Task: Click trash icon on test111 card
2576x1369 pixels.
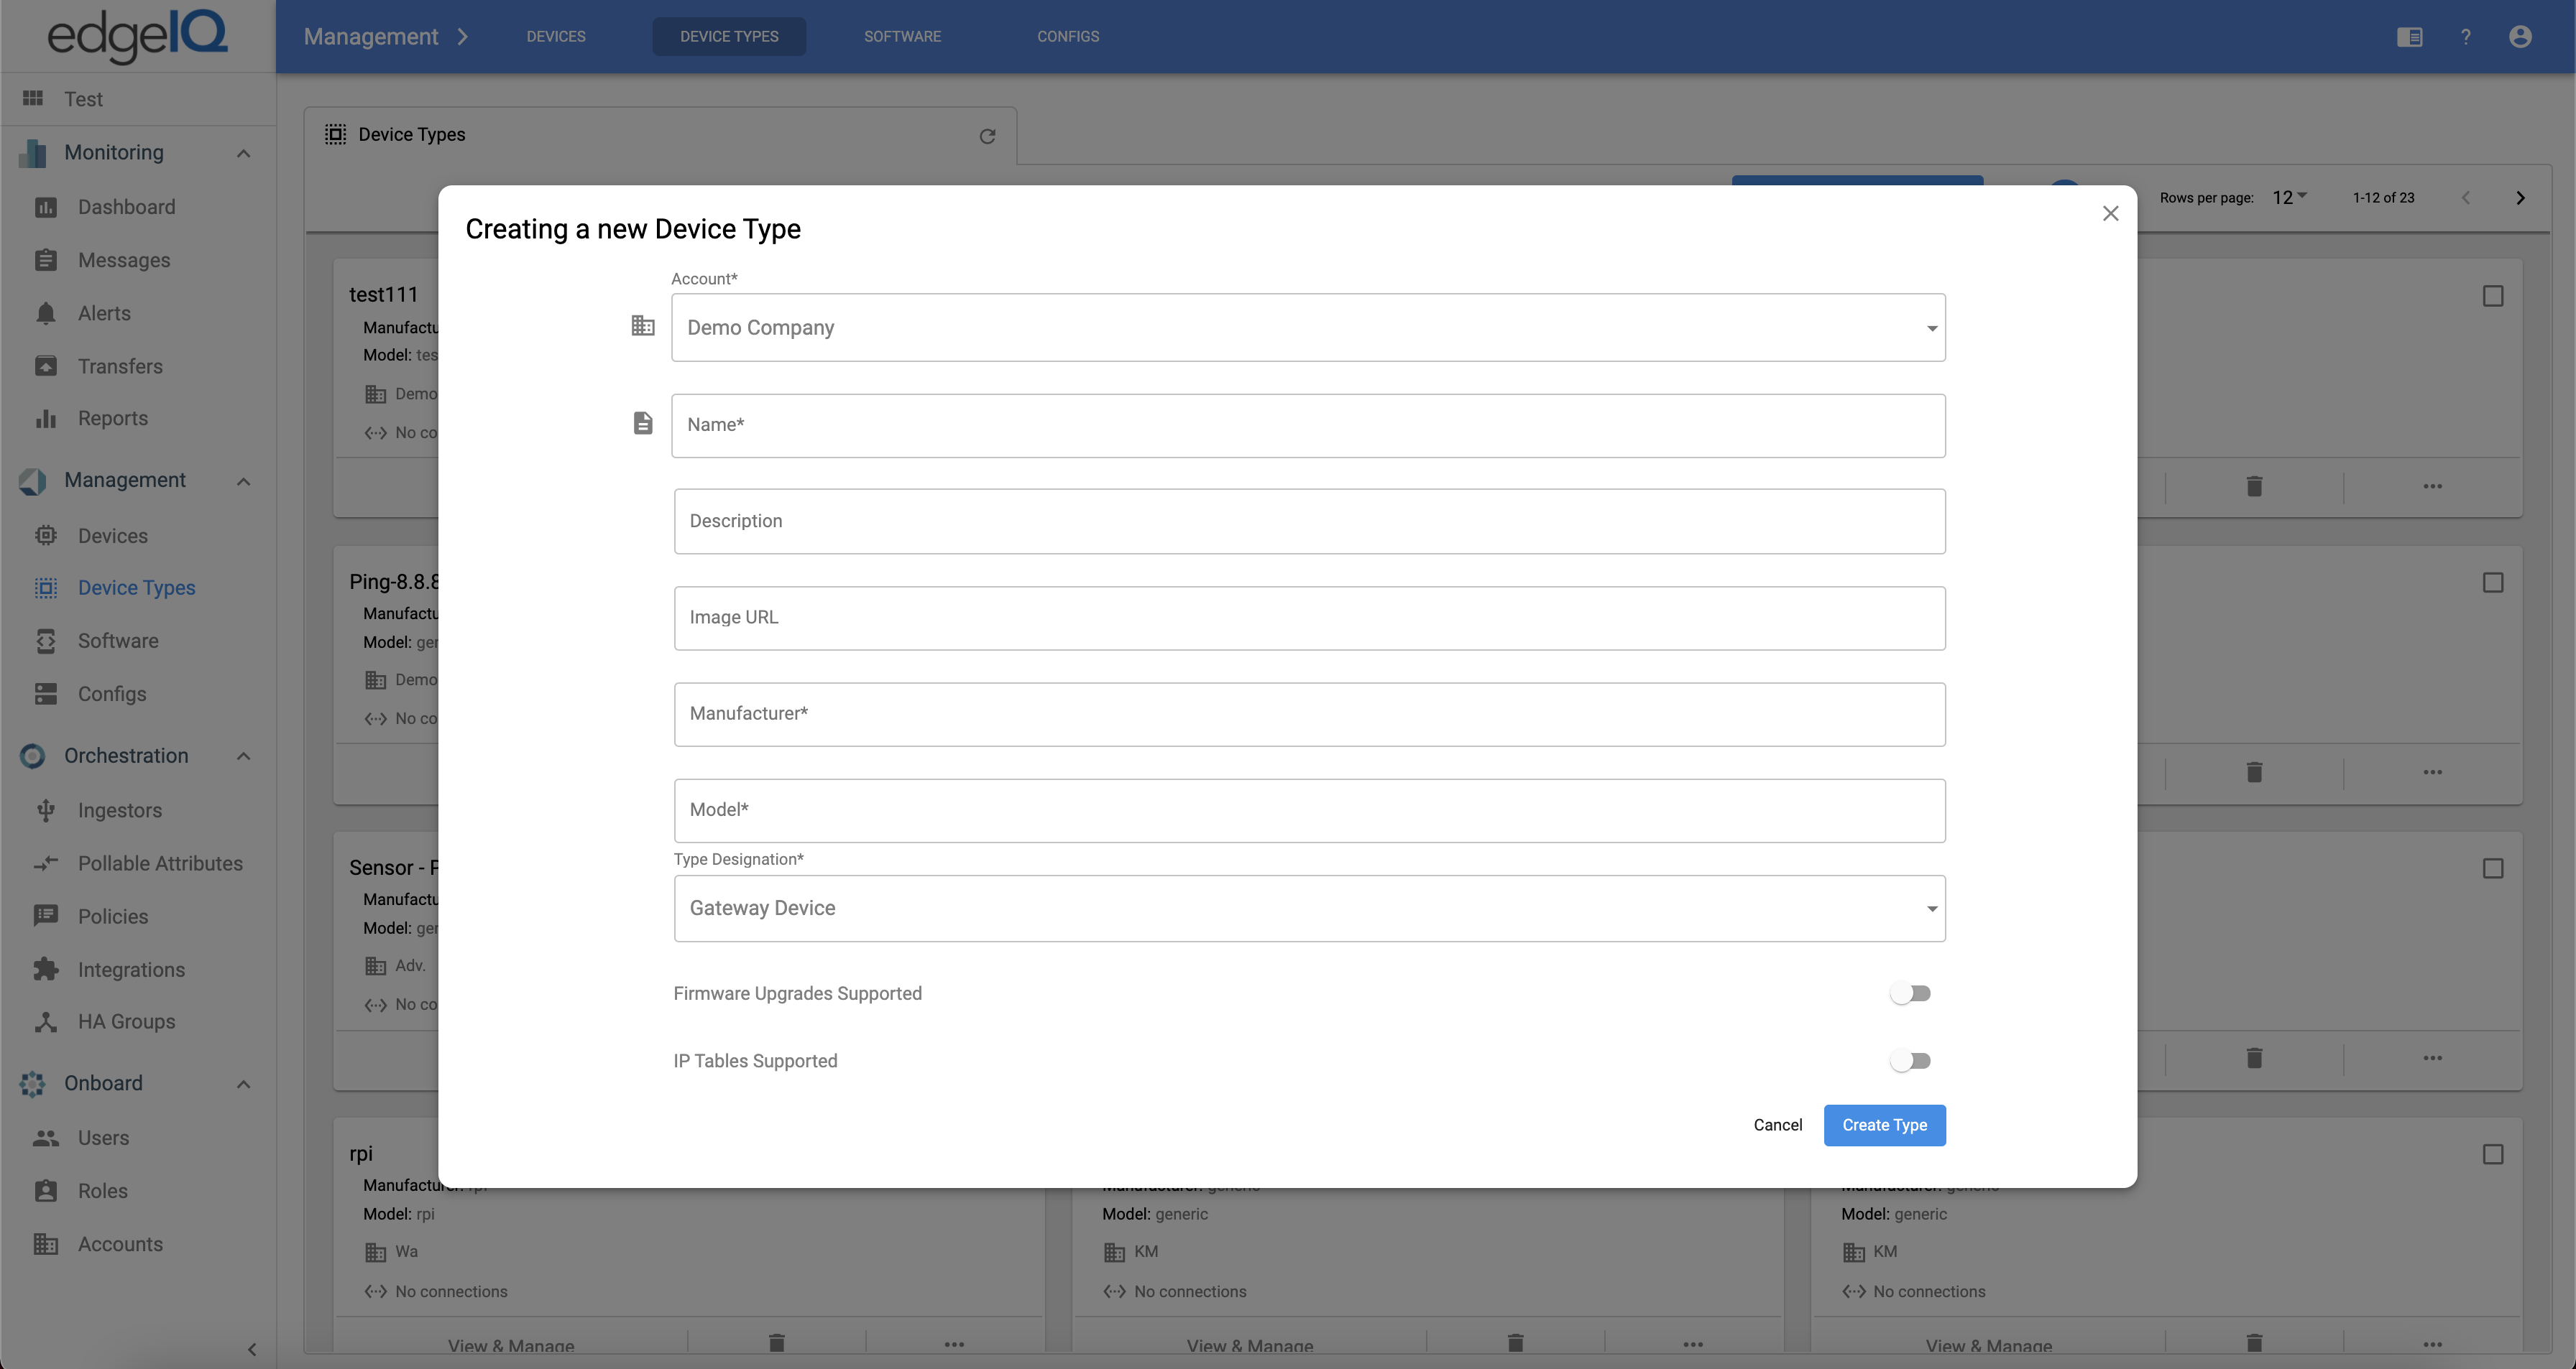Action: coord(2254,487)
